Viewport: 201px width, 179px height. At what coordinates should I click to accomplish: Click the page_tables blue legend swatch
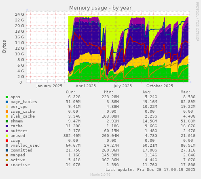tap(7, 102)
